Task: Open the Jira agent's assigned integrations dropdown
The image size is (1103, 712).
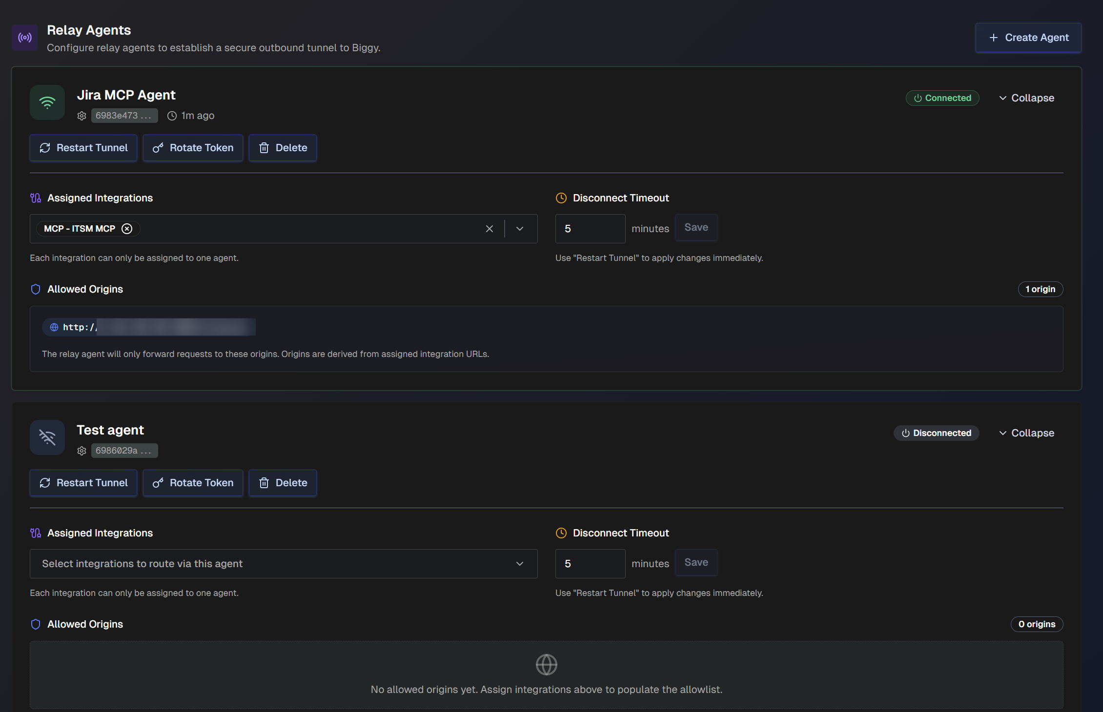Action: [x=520, y=229]
